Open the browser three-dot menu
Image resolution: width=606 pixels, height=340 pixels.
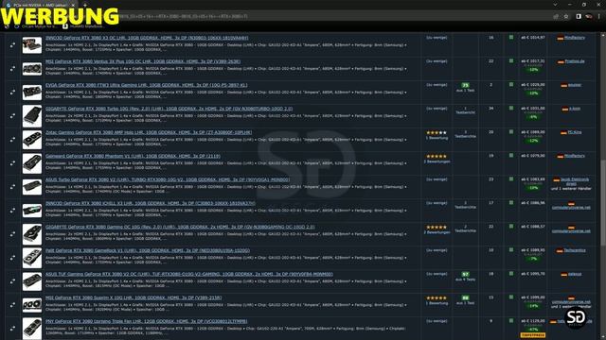pyautogui.click(x=599, y=17)
